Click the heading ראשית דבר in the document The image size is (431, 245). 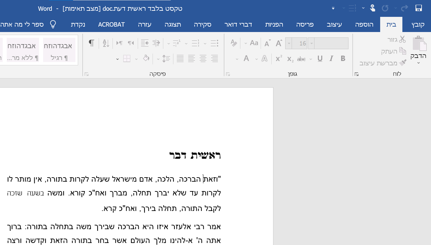pos(195,155)
